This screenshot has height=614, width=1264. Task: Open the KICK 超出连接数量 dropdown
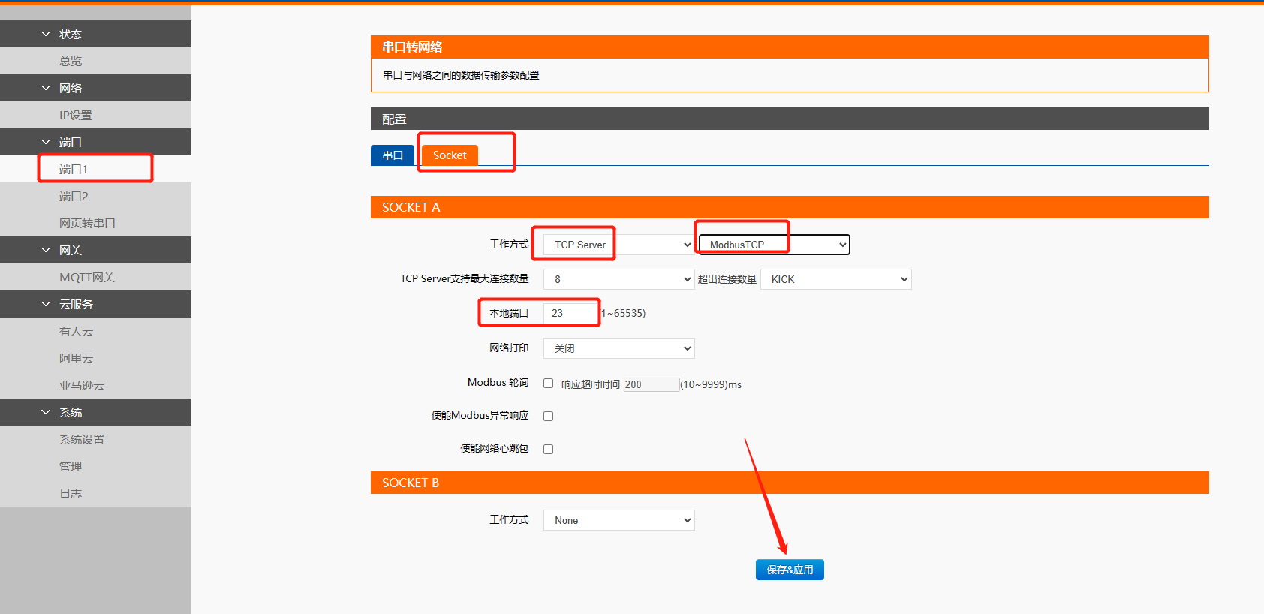coord(835,279)
